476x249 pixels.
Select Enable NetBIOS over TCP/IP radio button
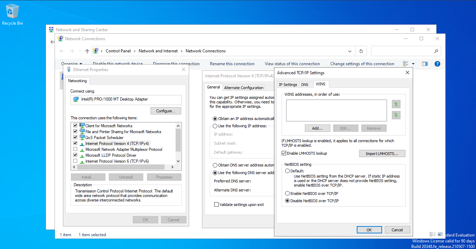(287, 194)
